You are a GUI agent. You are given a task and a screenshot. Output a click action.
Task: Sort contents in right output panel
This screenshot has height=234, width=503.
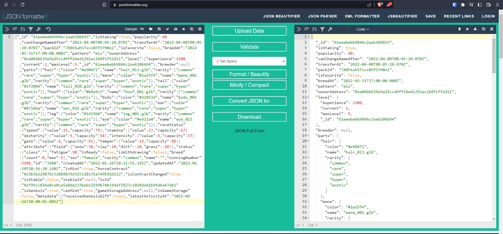pyautogui.click(x=315, y=29)
